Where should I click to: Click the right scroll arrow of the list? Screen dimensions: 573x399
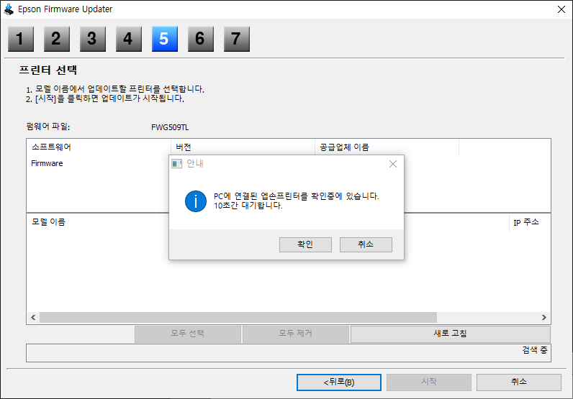click(543, 317)
